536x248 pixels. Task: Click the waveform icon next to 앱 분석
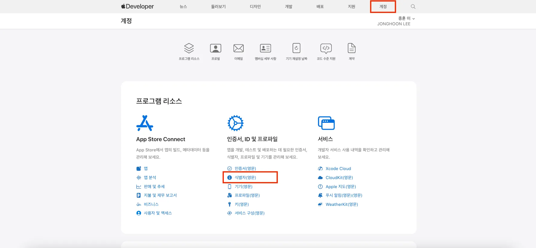coord(139,178)
